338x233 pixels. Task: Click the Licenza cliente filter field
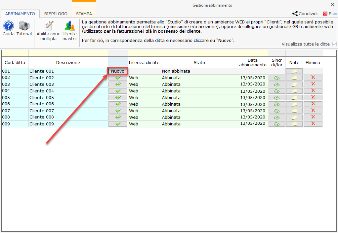(x=144, y=53)
